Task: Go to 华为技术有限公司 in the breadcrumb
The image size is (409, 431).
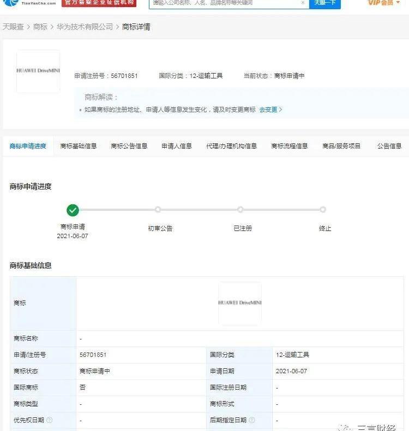Action: tap(85, 27)
